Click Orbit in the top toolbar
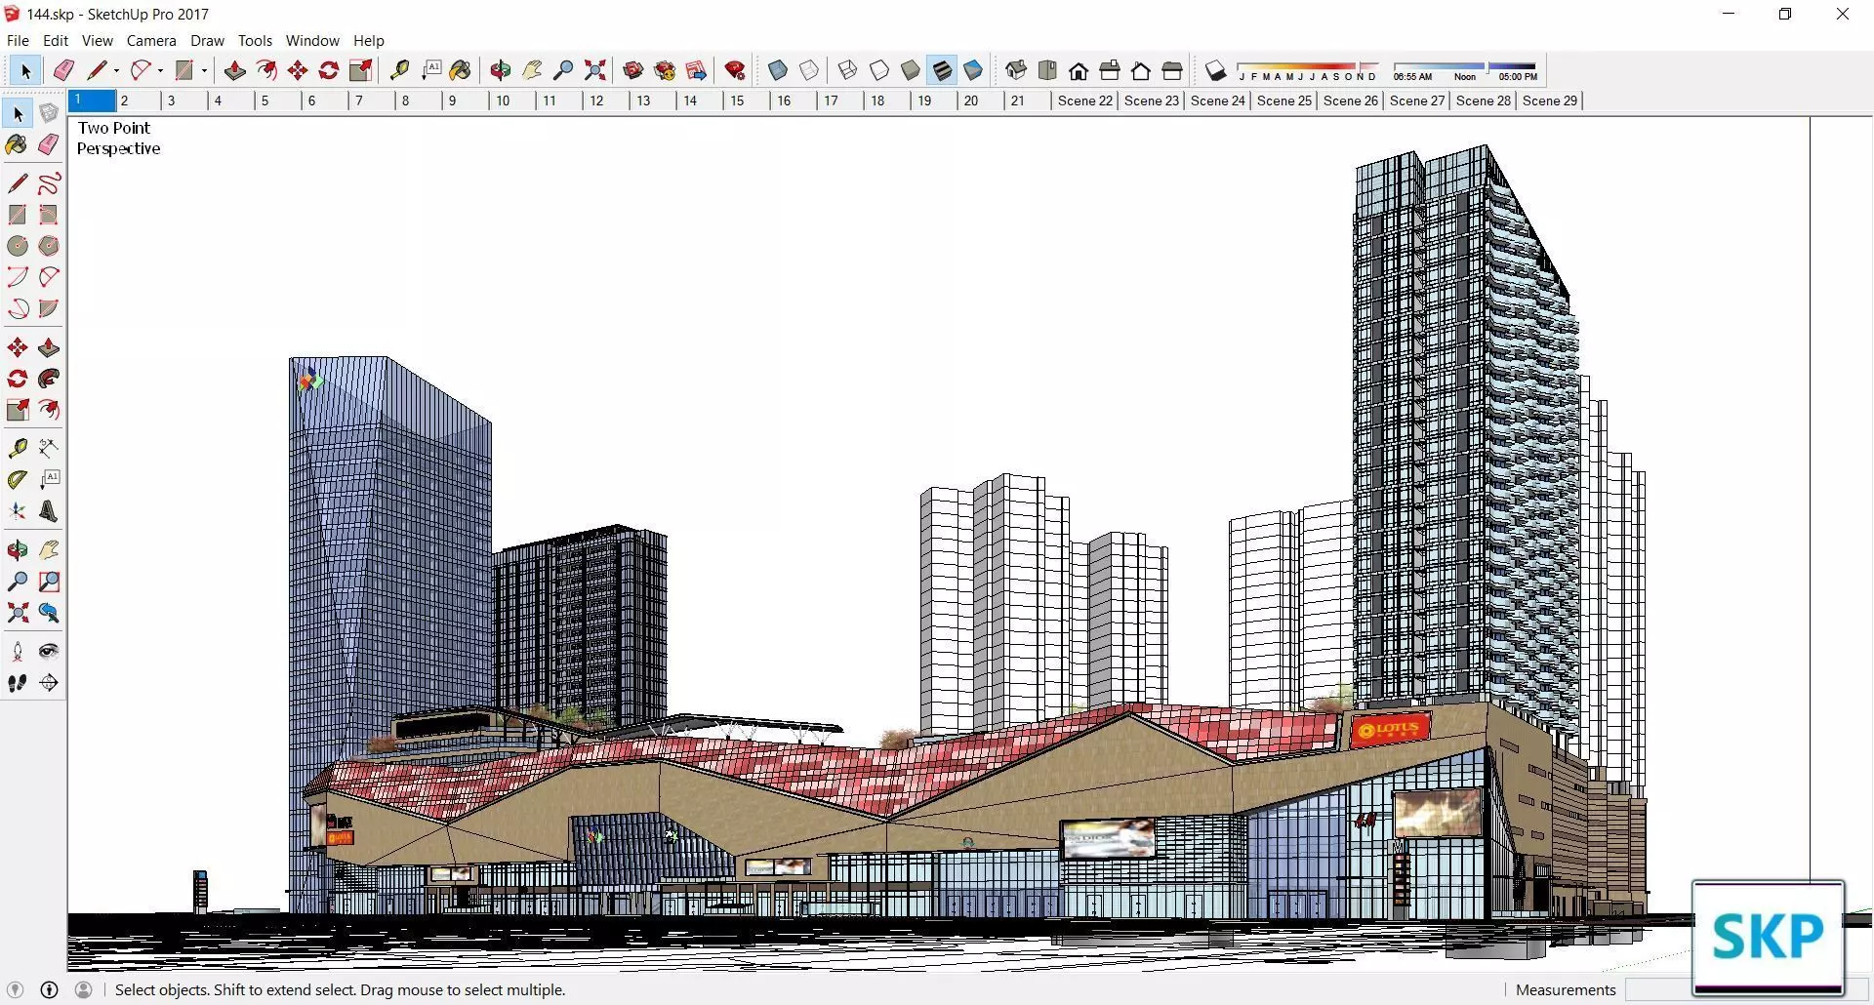The height and width of the screenshot is (1005, 1874). tap(501, 70)
